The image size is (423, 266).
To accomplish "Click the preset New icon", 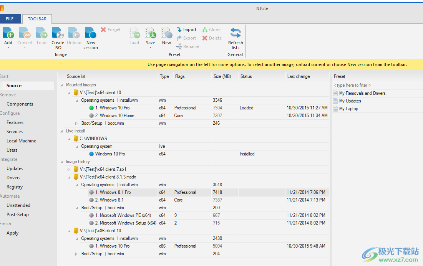I will pos(166,33).
